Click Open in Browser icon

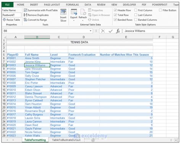click(x=90, y=15)
